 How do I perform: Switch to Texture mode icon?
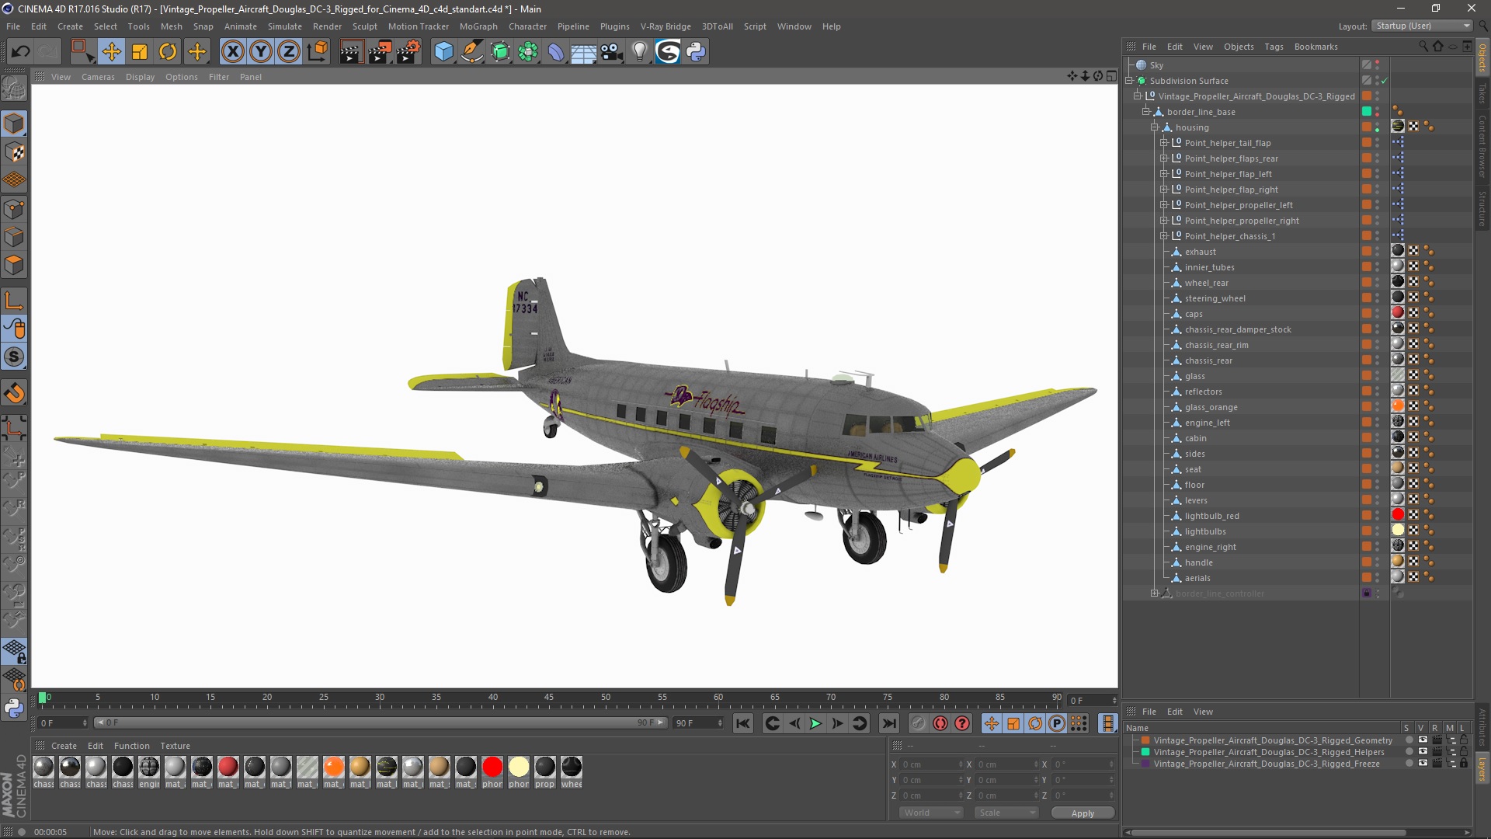[14, 152]
